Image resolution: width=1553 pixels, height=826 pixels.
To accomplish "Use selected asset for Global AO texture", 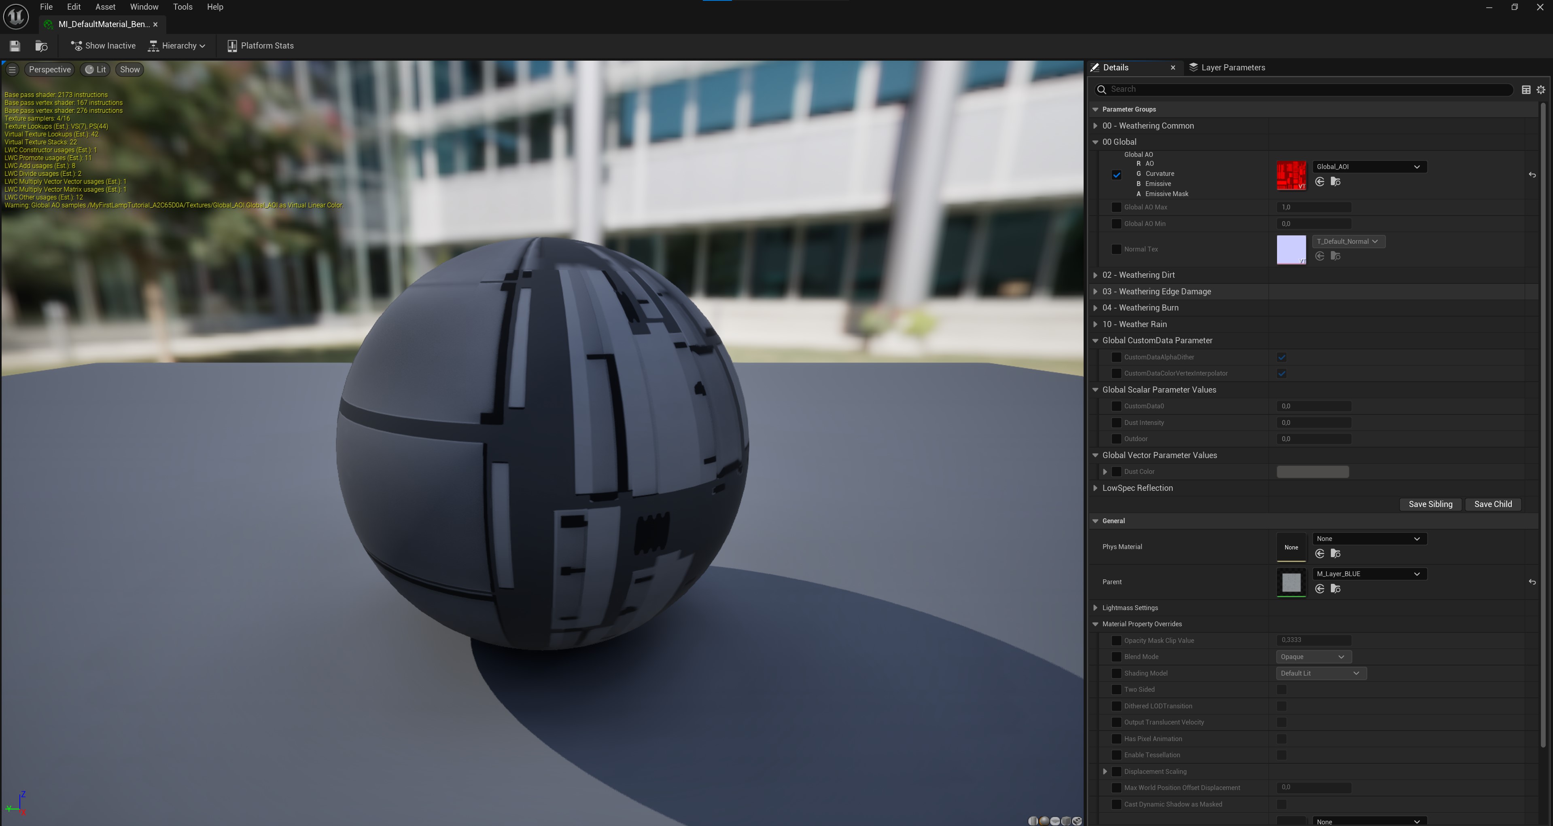I will [1320, 182].
